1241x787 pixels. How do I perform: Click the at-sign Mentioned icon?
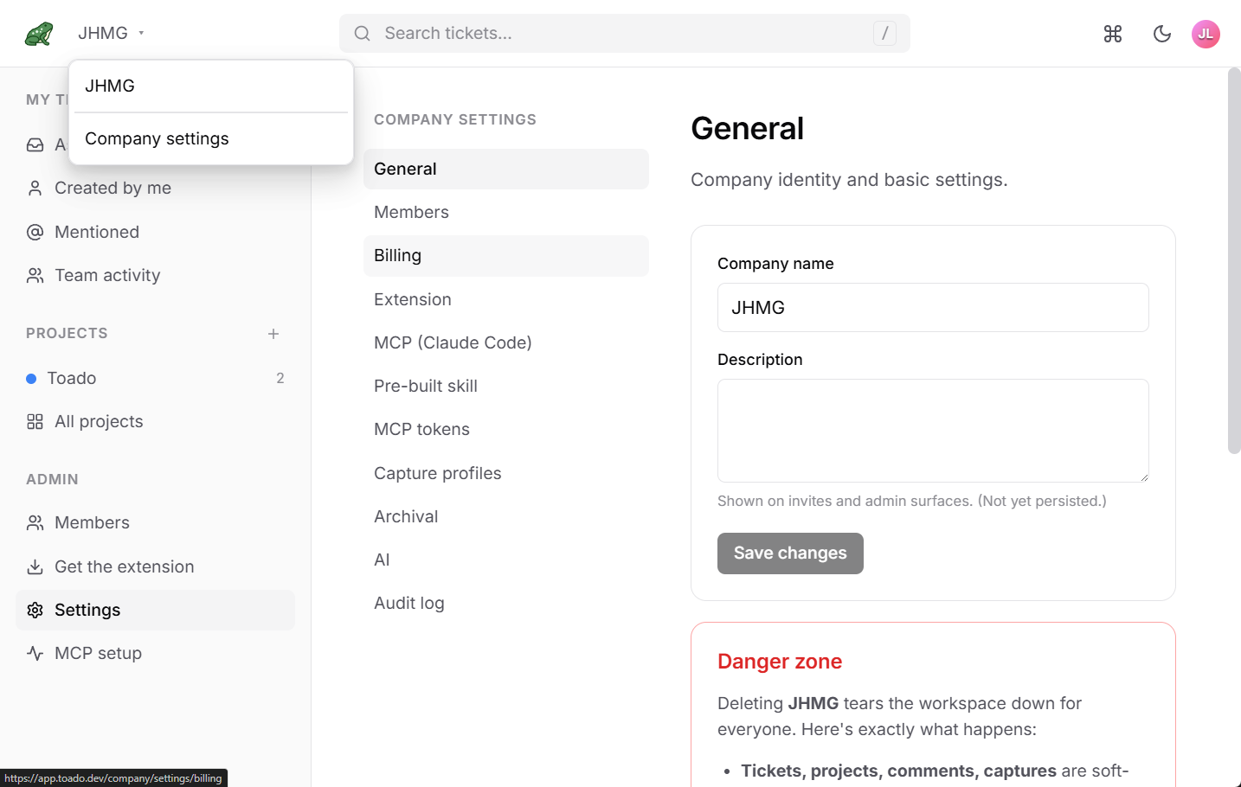pos(35,232)
